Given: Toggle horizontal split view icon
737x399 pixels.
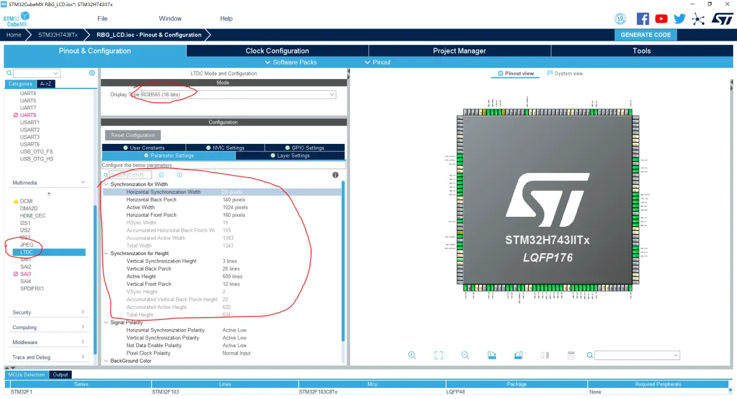Looking at the screenshot, I should pyautogui.click(x=571, y=355).
